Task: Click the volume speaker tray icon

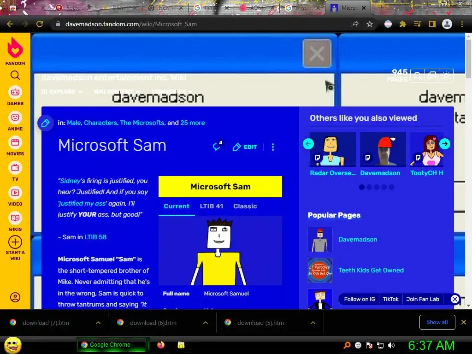Action: coord(391,345)
